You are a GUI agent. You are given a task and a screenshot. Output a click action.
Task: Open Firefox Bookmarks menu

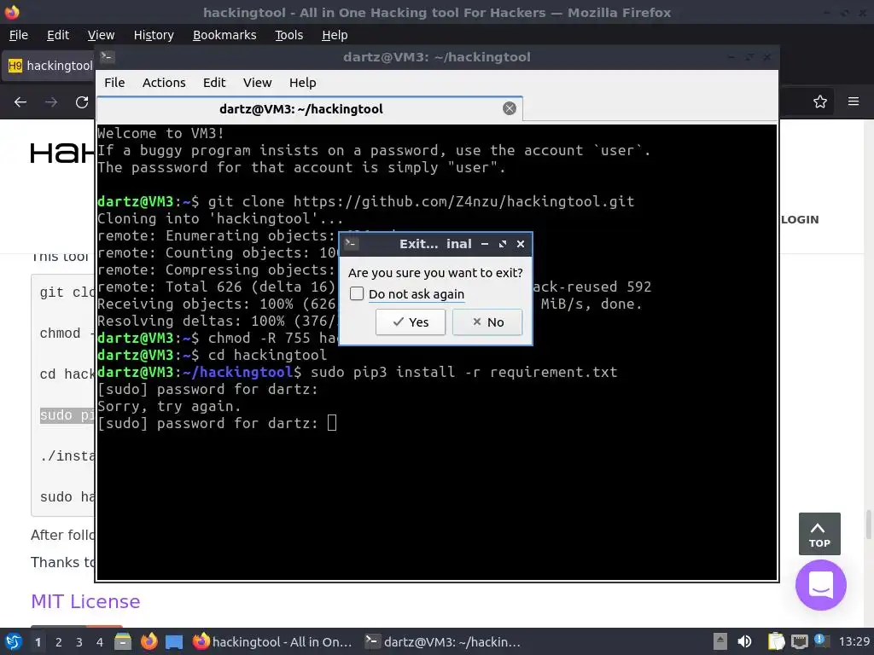(224, 35)
